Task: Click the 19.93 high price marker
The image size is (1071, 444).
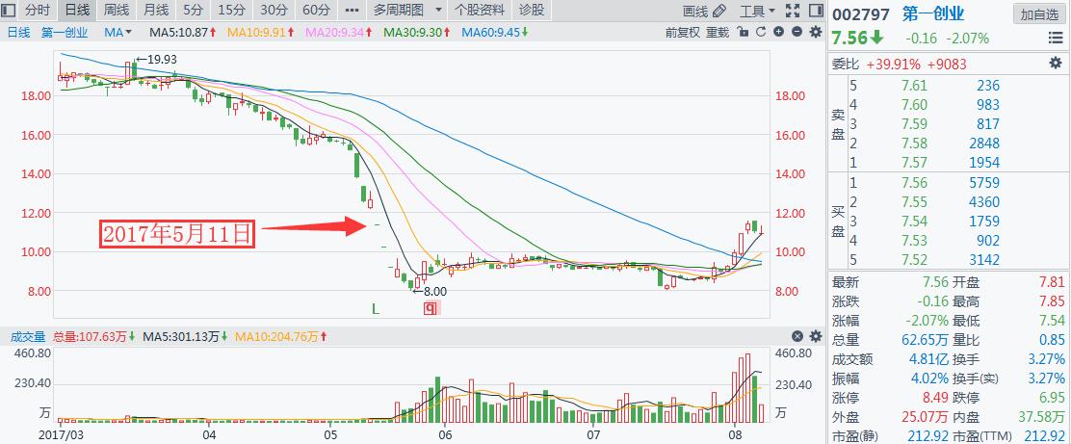Action: tap(155, 60)
